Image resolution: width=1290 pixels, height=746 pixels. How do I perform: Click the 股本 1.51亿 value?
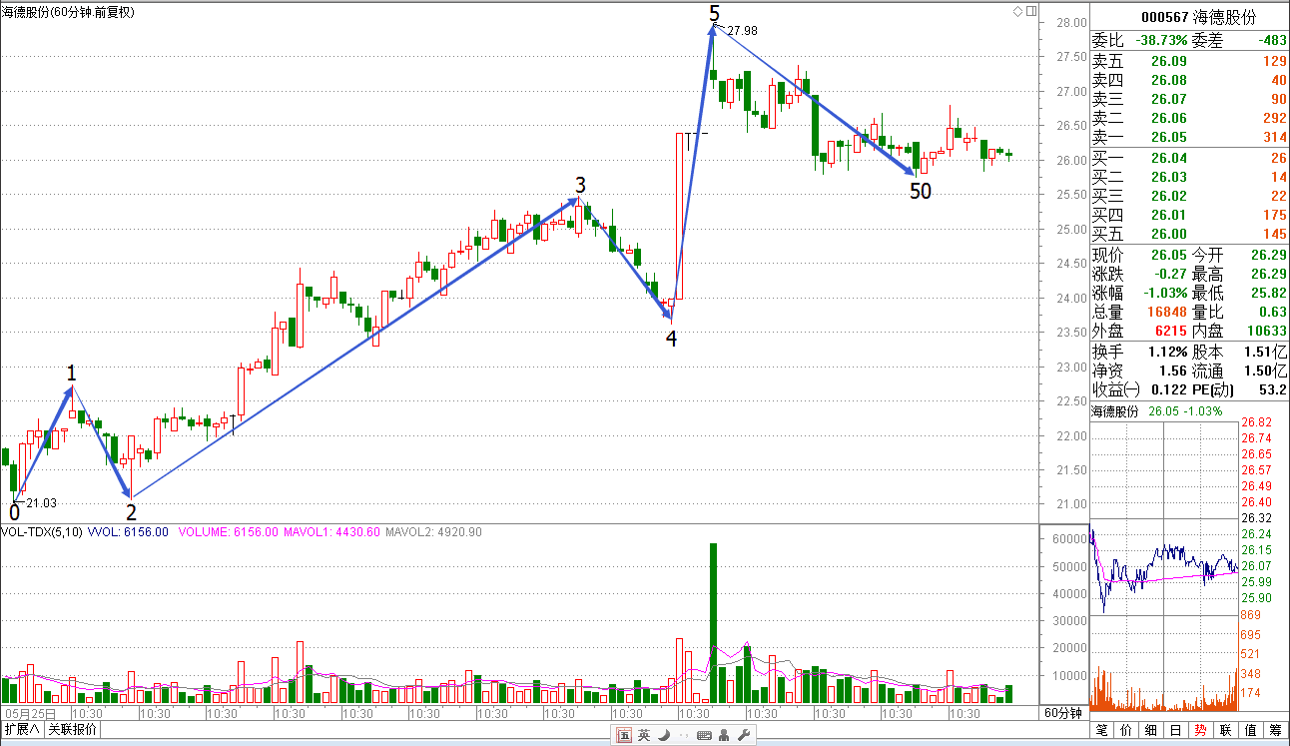coord(1266,352)
